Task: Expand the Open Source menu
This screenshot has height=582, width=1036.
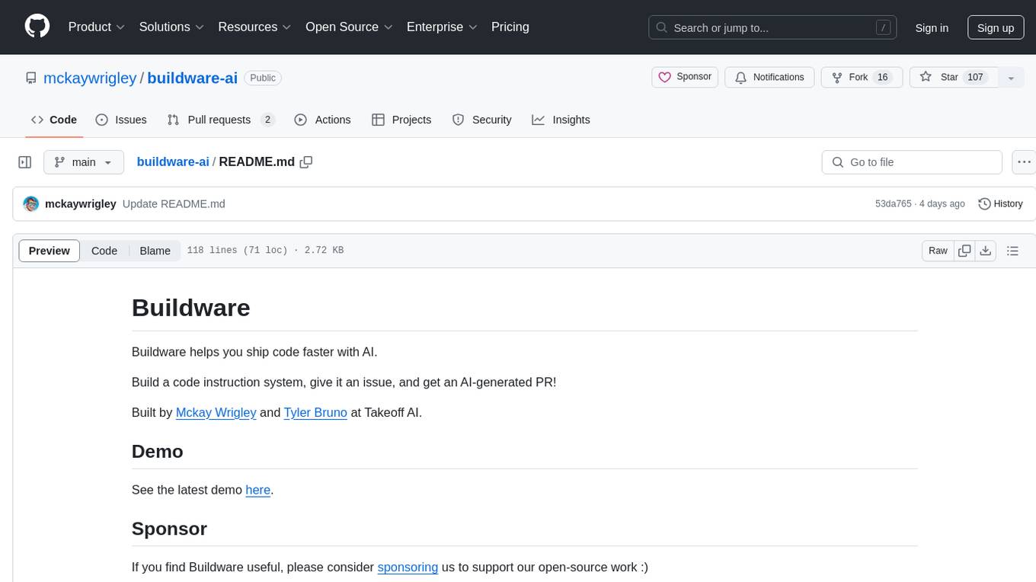Action: click(349, 27)
